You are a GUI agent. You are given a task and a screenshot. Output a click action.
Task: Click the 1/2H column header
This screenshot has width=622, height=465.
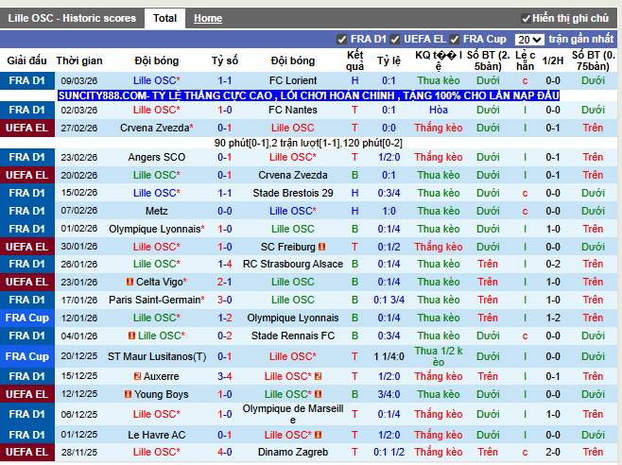pyautogui.click(x=553, y=60)
